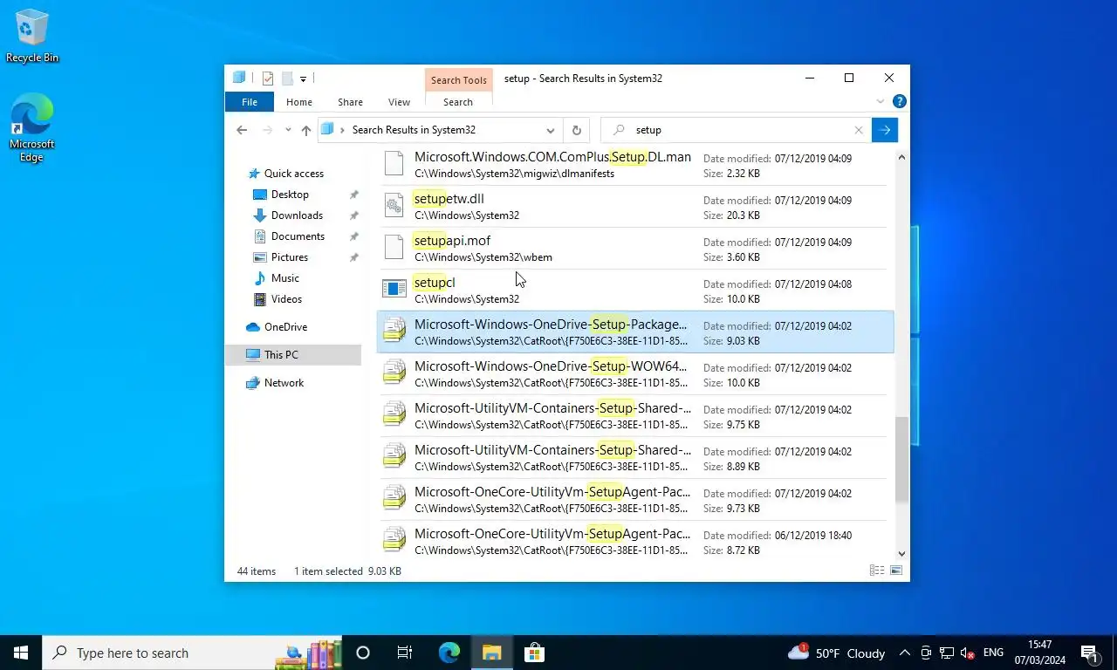Open the Windows Start menu
1117x670 pixels.
(x=21, y=653)
